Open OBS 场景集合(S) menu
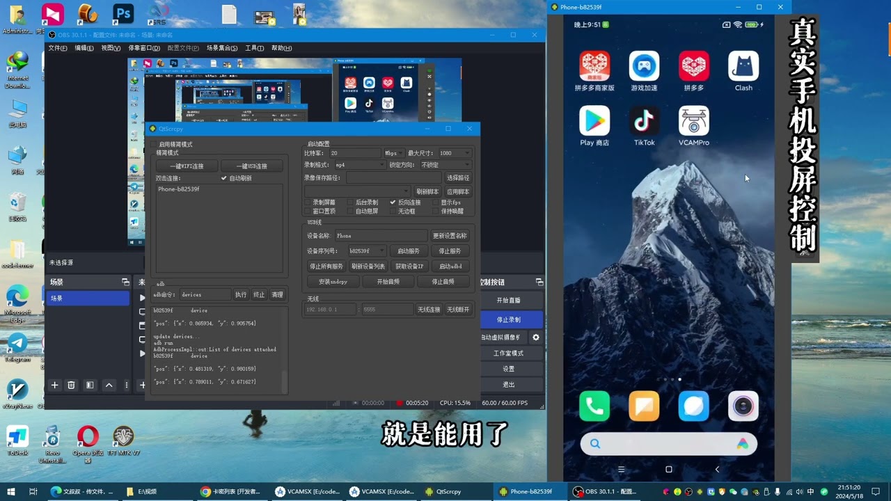The height and width of the screenshot is (501, 891). (222, 48)
